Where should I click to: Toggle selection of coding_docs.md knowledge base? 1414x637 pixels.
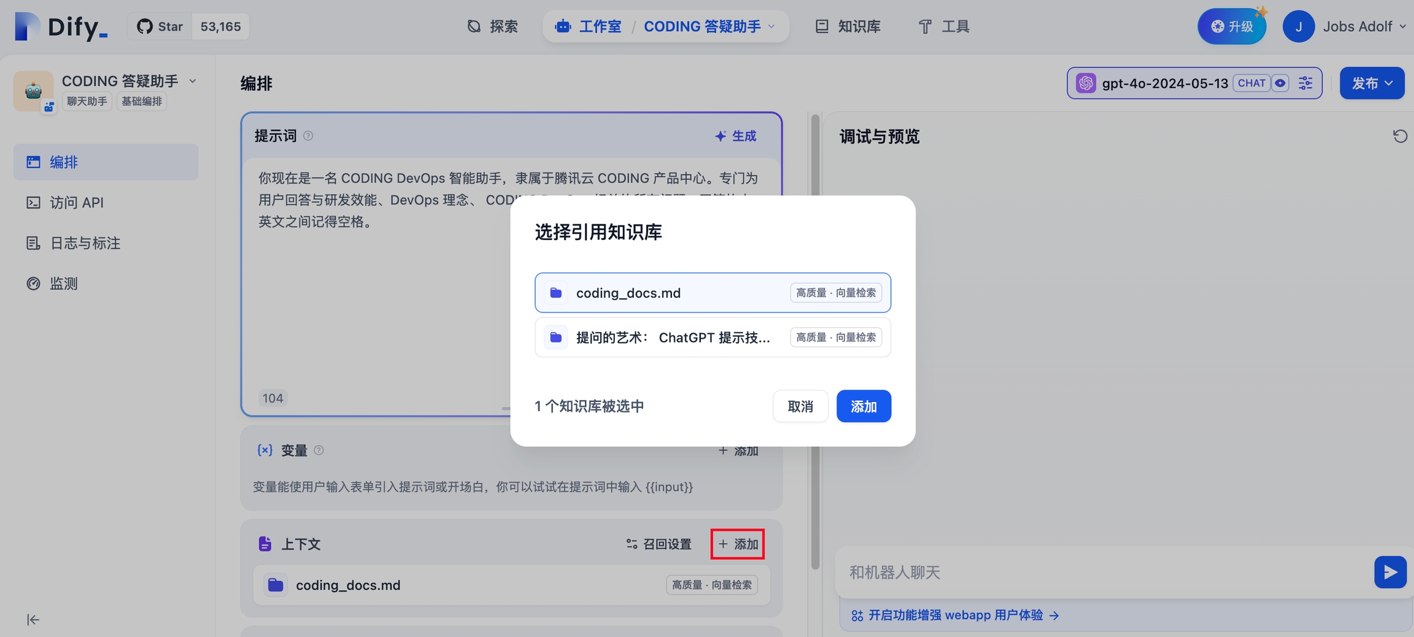coord(712,293)
